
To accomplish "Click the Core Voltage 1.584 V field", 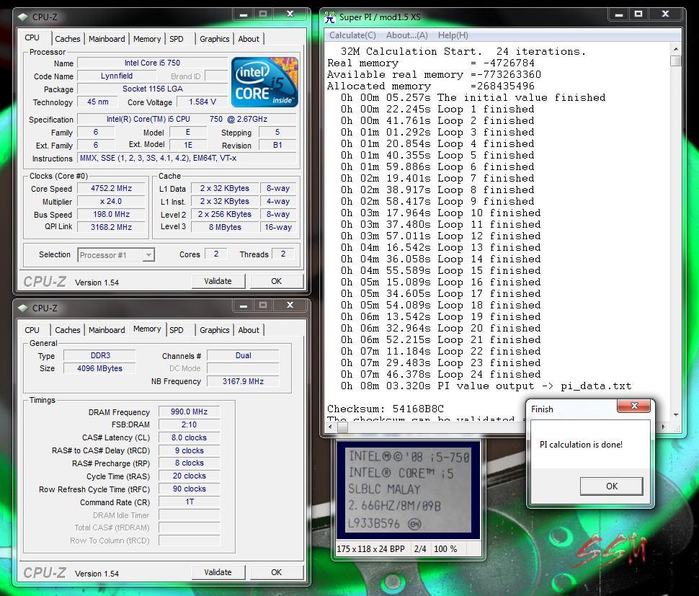I will pyautogui.click(x=202, y=102).
